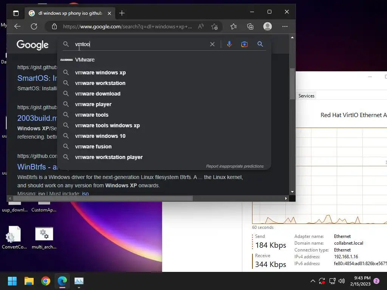
Task: Click domain name 'collabnet.local' text
Action: tap(348, 243)
